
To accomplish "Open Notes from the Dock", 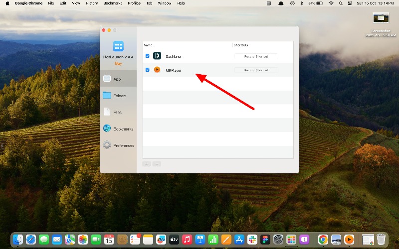I will click(148, 240).
